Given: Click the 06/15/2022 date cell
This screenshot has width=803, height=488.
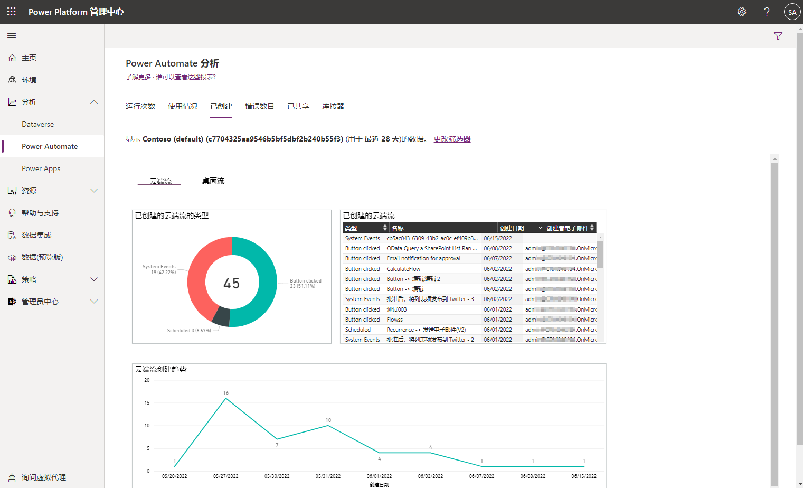Looking at the screenshot, I should 498,238.
